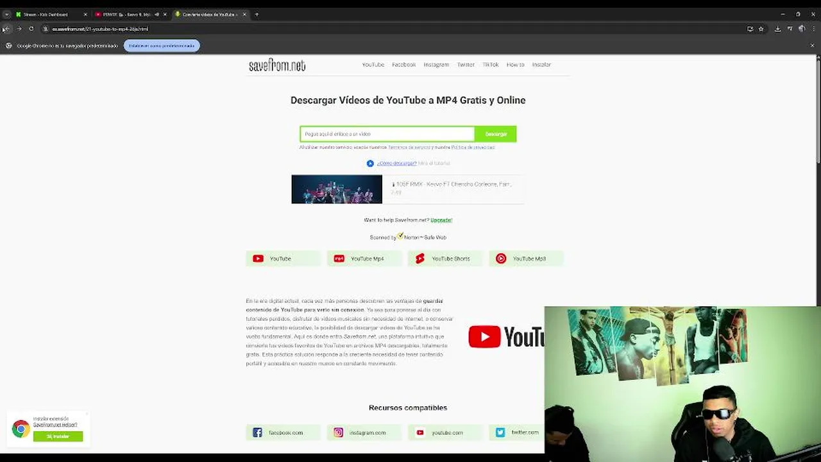Switch to the POWER Kervo YouTube tab
The width and height of the screenshot is (821, 462).
(x=130, y=14)
